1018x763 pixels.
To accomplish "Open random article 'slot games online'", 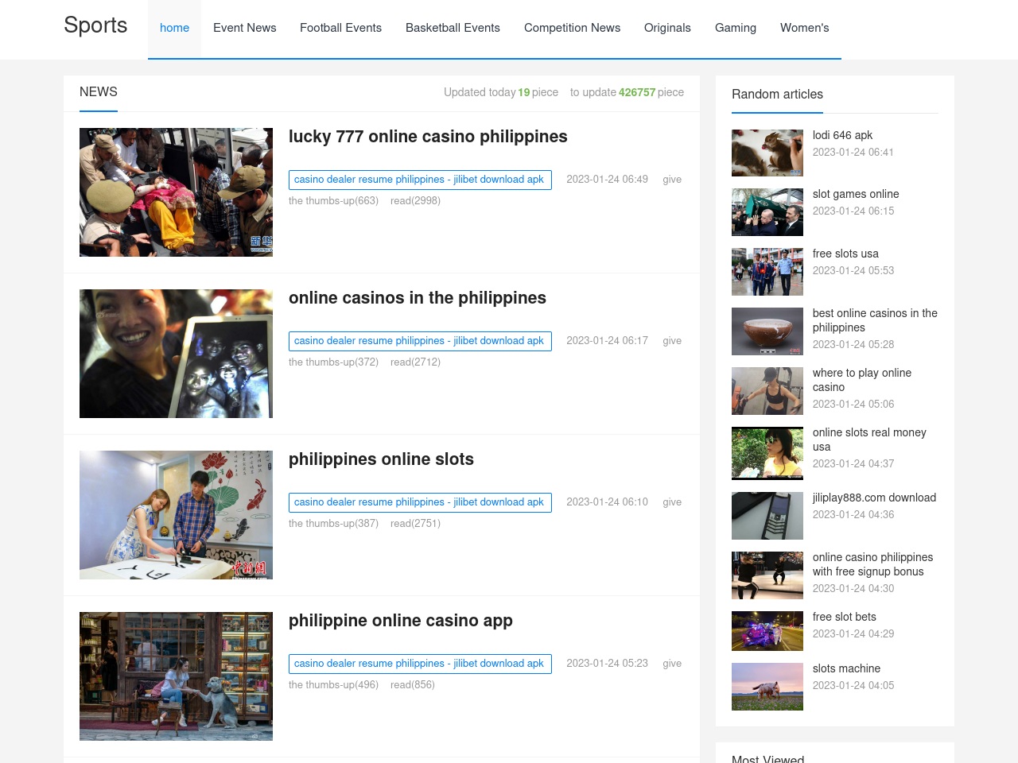I will click(x=856, y=195).
